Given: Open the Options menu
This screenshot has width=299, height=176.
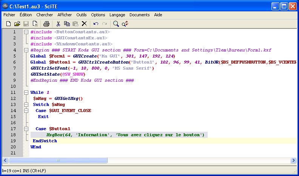Looking at the screenshot, I should coord(98,15).
